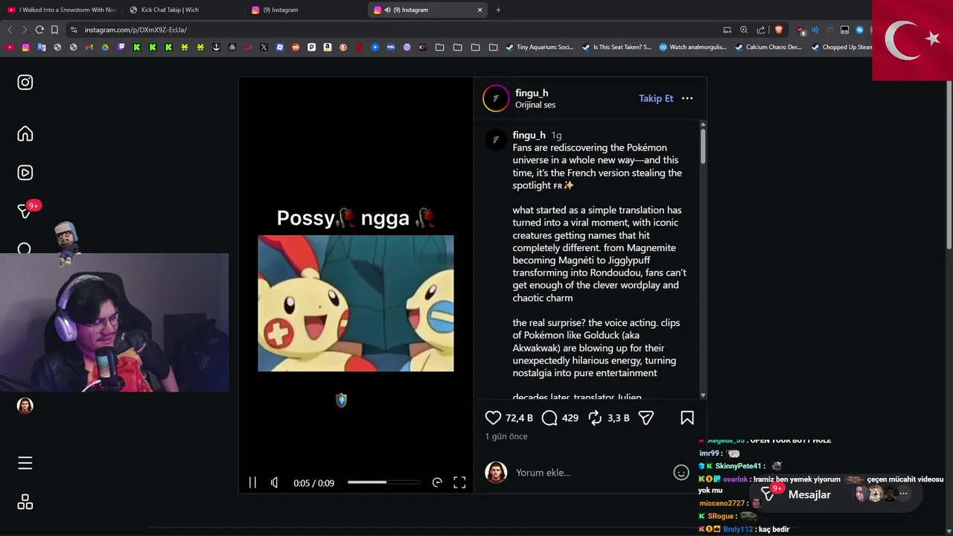Open Is This Seat Taken bookmark
This screenshot has height=536, width=953.
616,47
